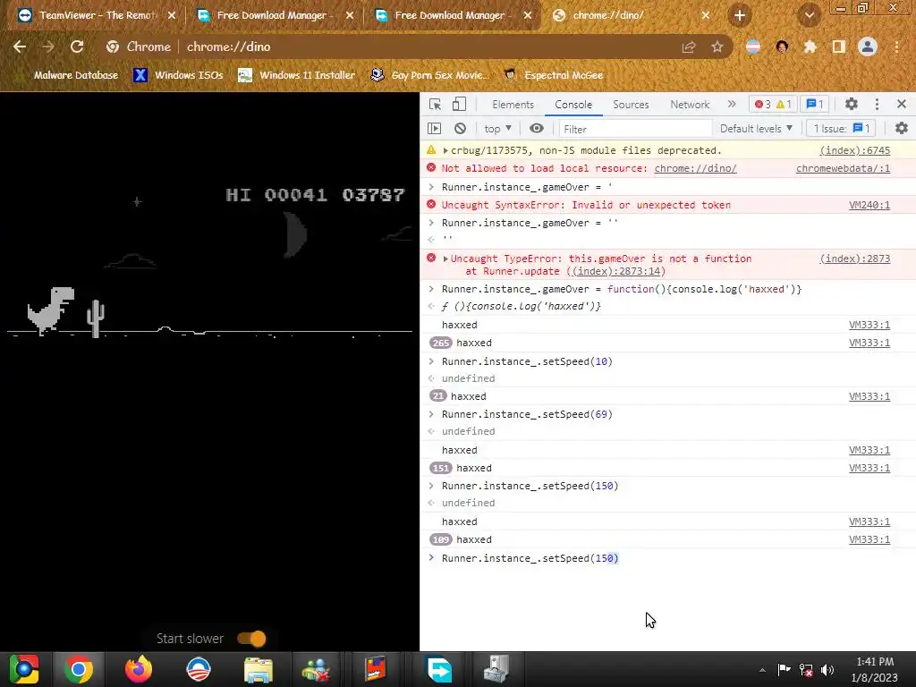Clear the console with the block icon
This screenshot has width=916, height=687.
[x=461, y=129]
